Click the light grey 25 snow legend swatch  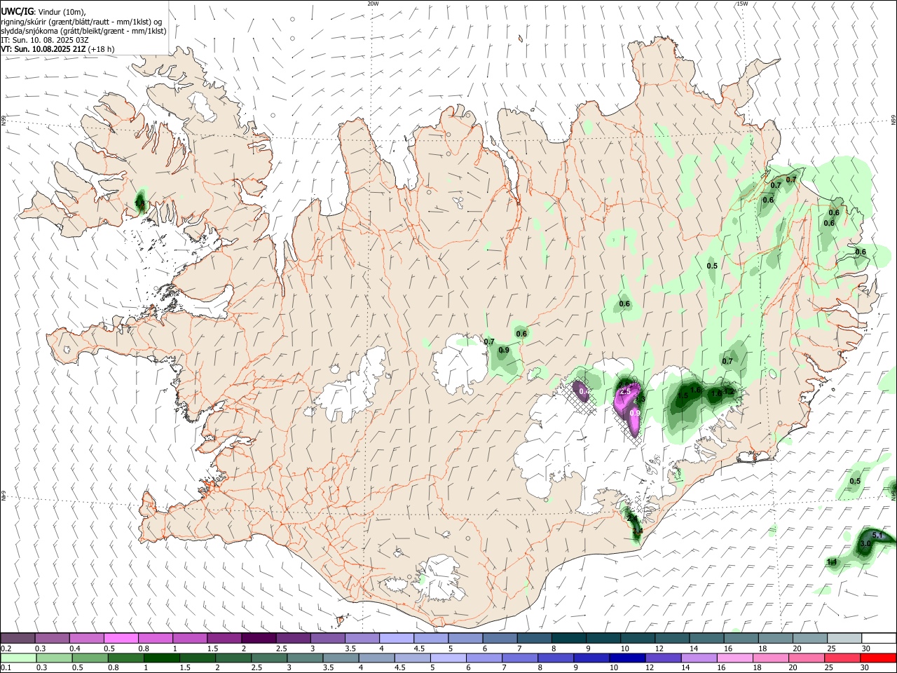[844, 638]
